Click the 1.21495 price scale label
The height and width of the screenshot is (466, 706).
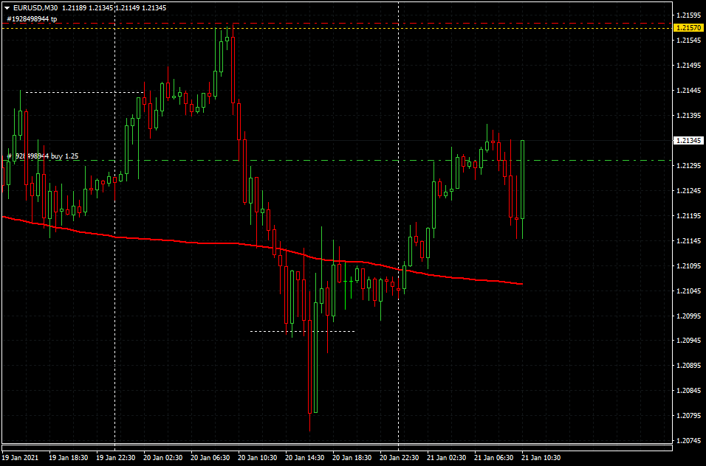click(x=689, y=66)
